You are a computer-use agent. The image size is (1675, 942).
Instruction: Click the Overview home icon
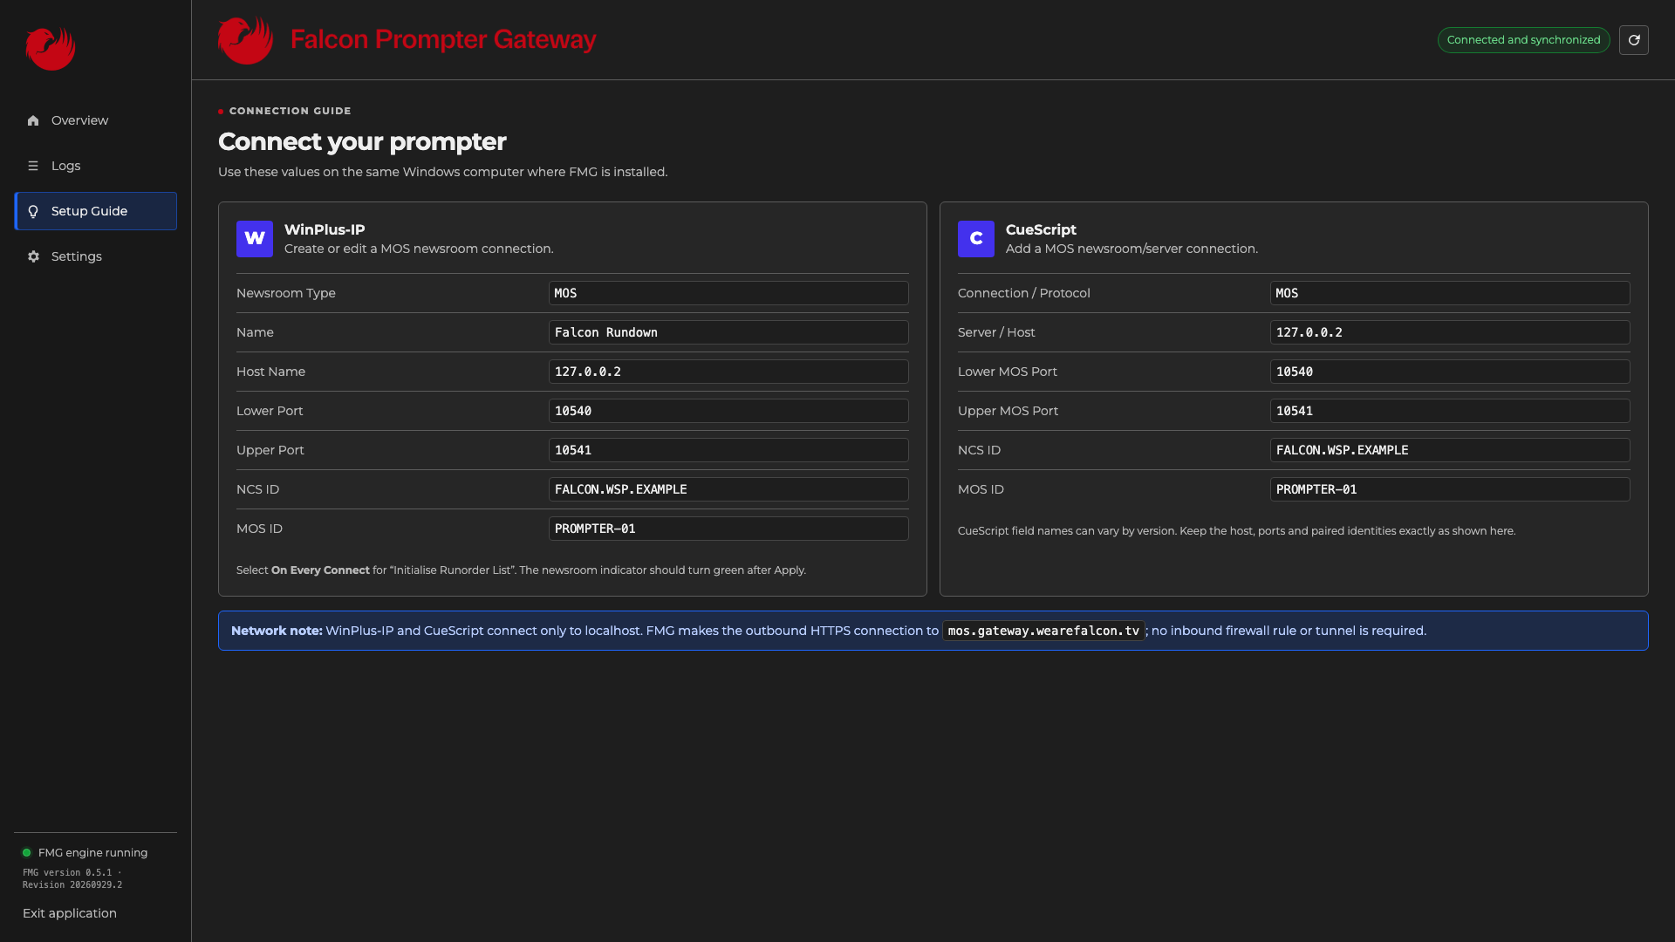point(33,120)
